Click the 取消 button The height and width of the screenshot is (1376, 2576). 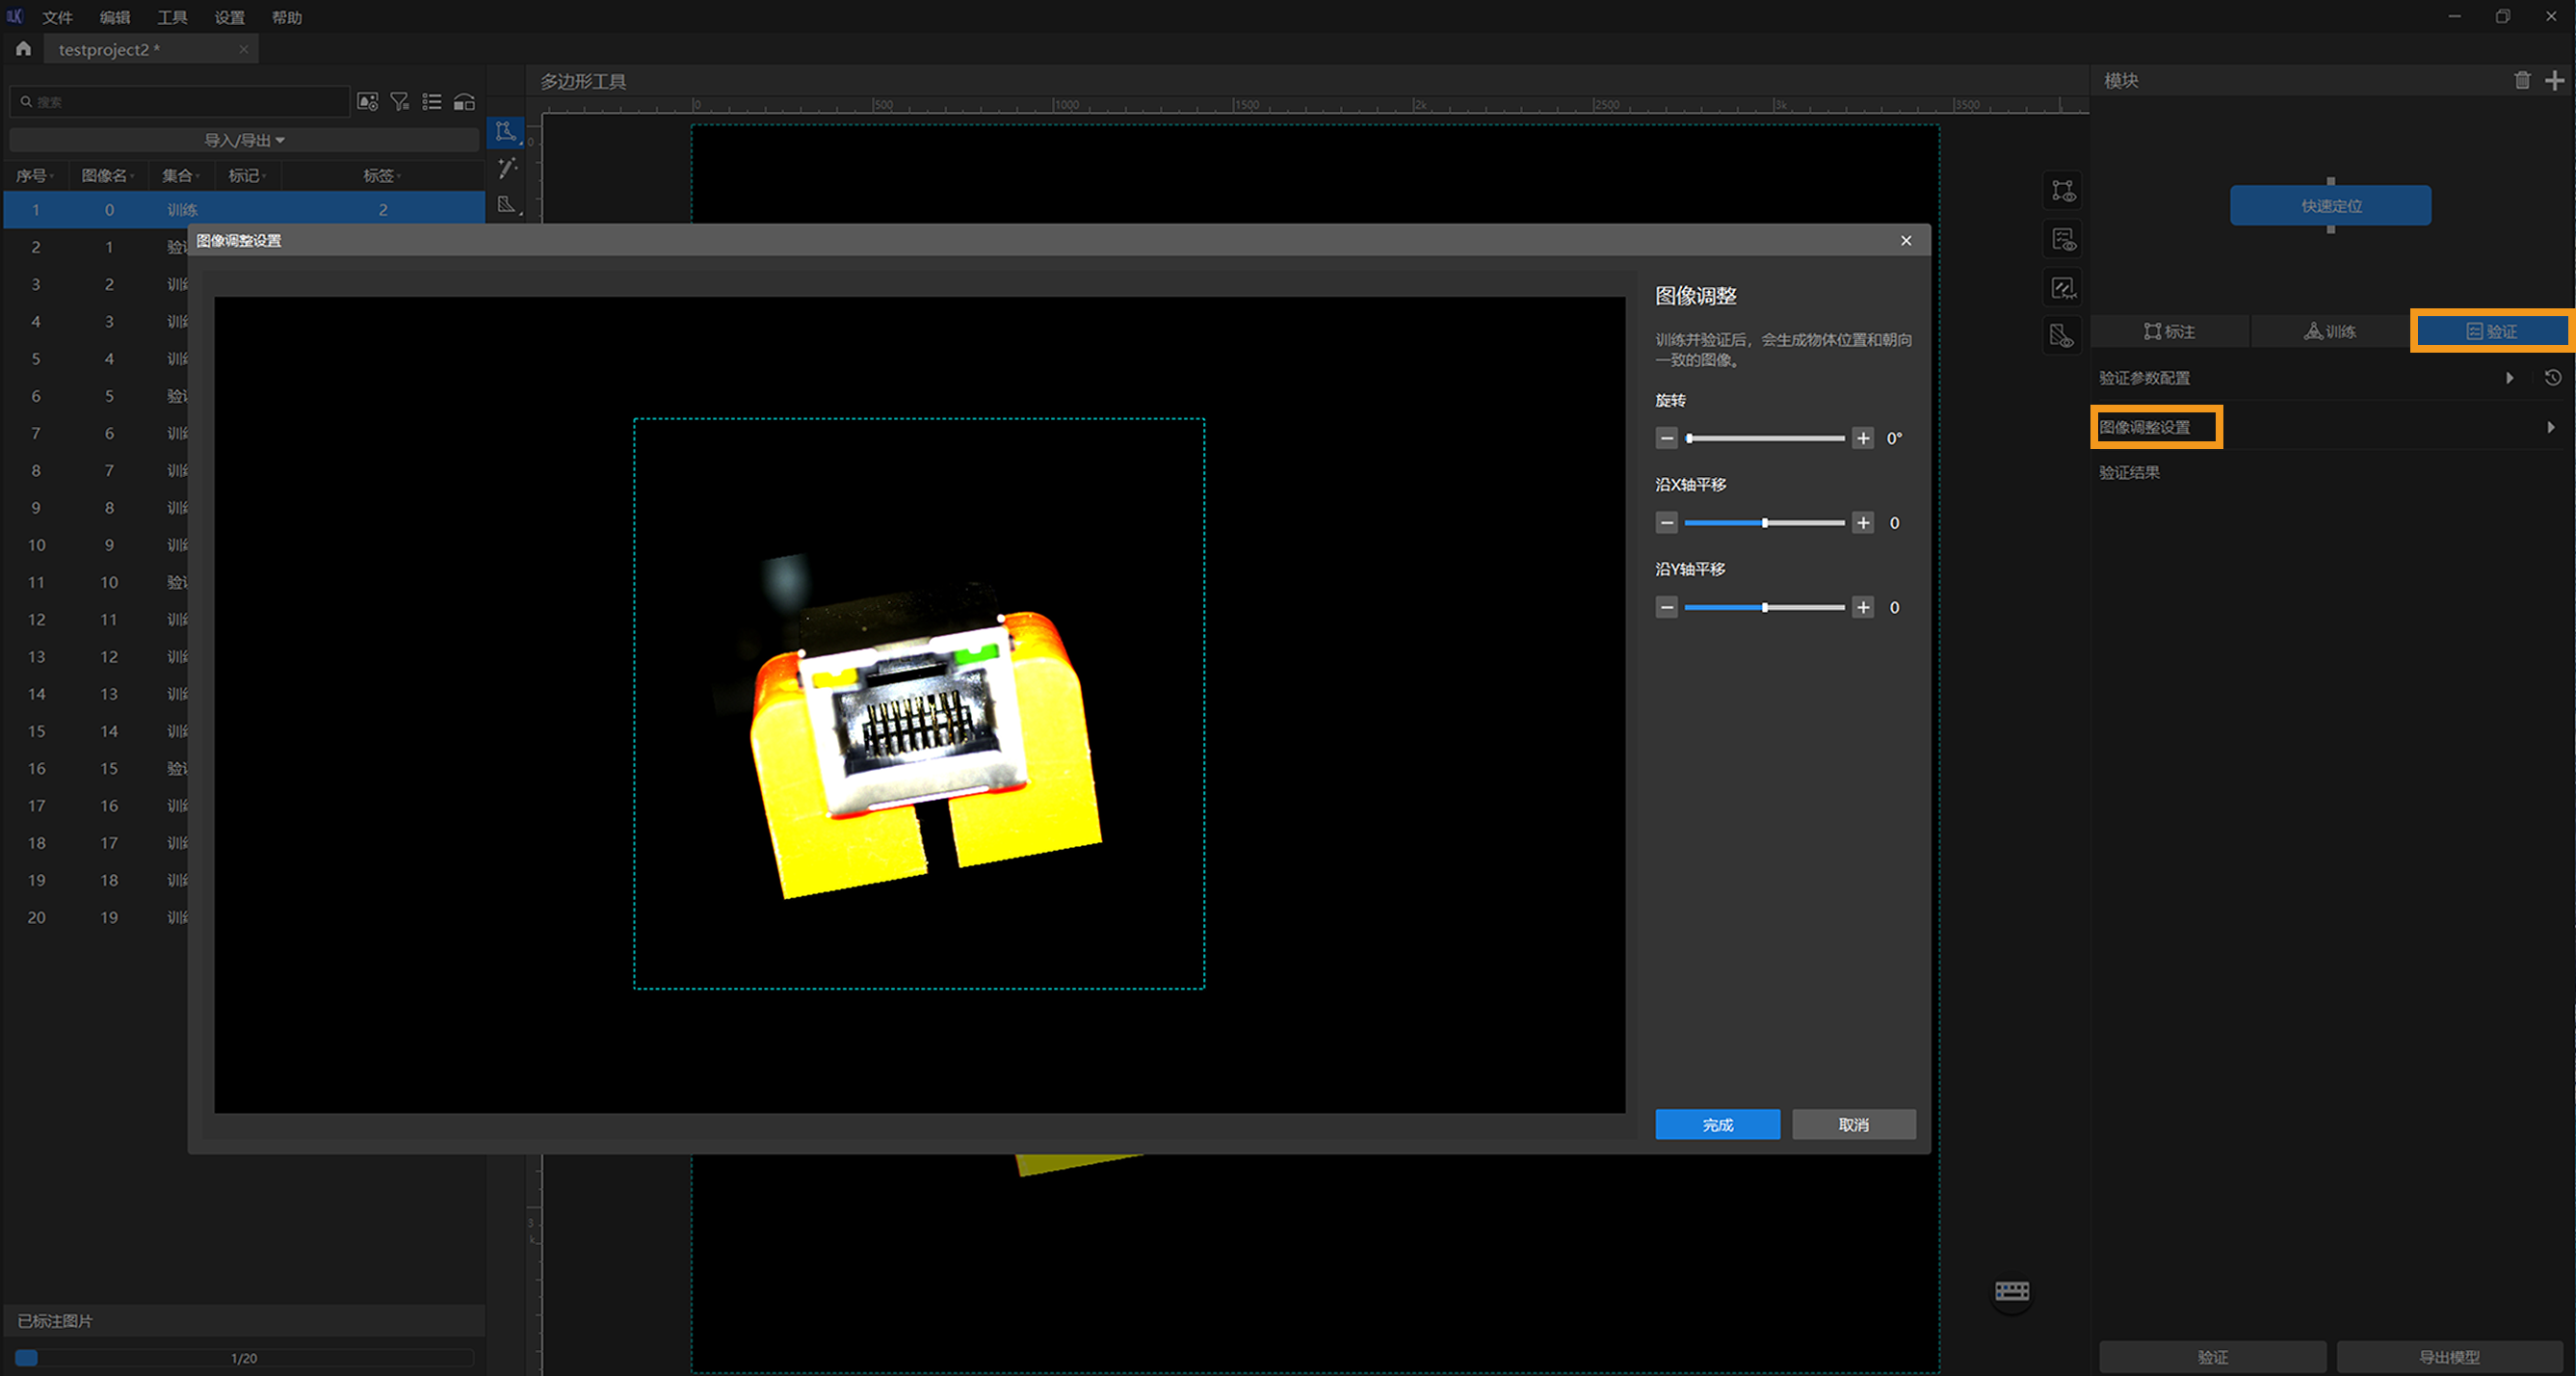(x=1853, y=1124)
